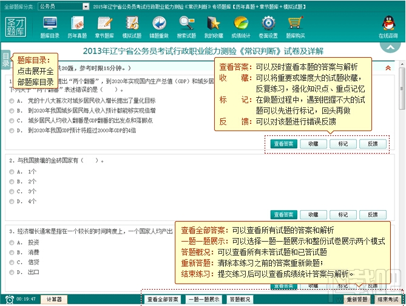Click the scrollbar up arrow

402,64
